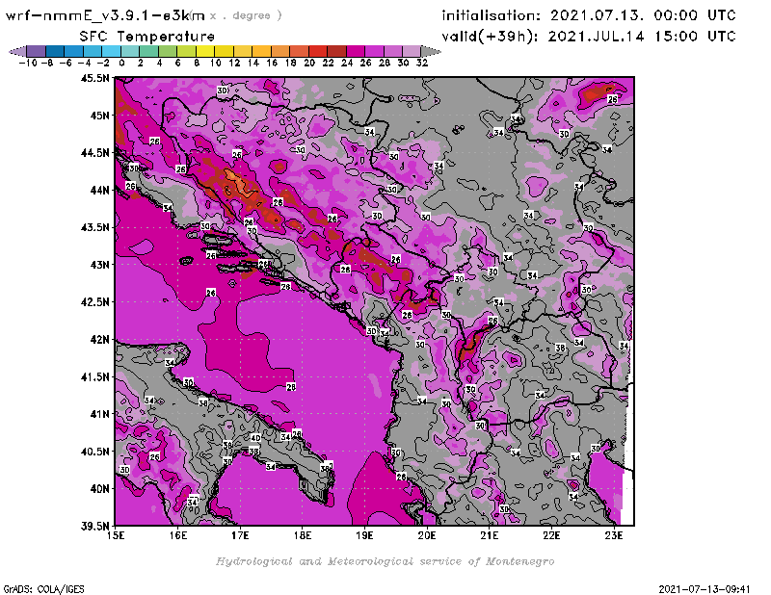Click the '0' legend tick label

[x=121, y=63]
